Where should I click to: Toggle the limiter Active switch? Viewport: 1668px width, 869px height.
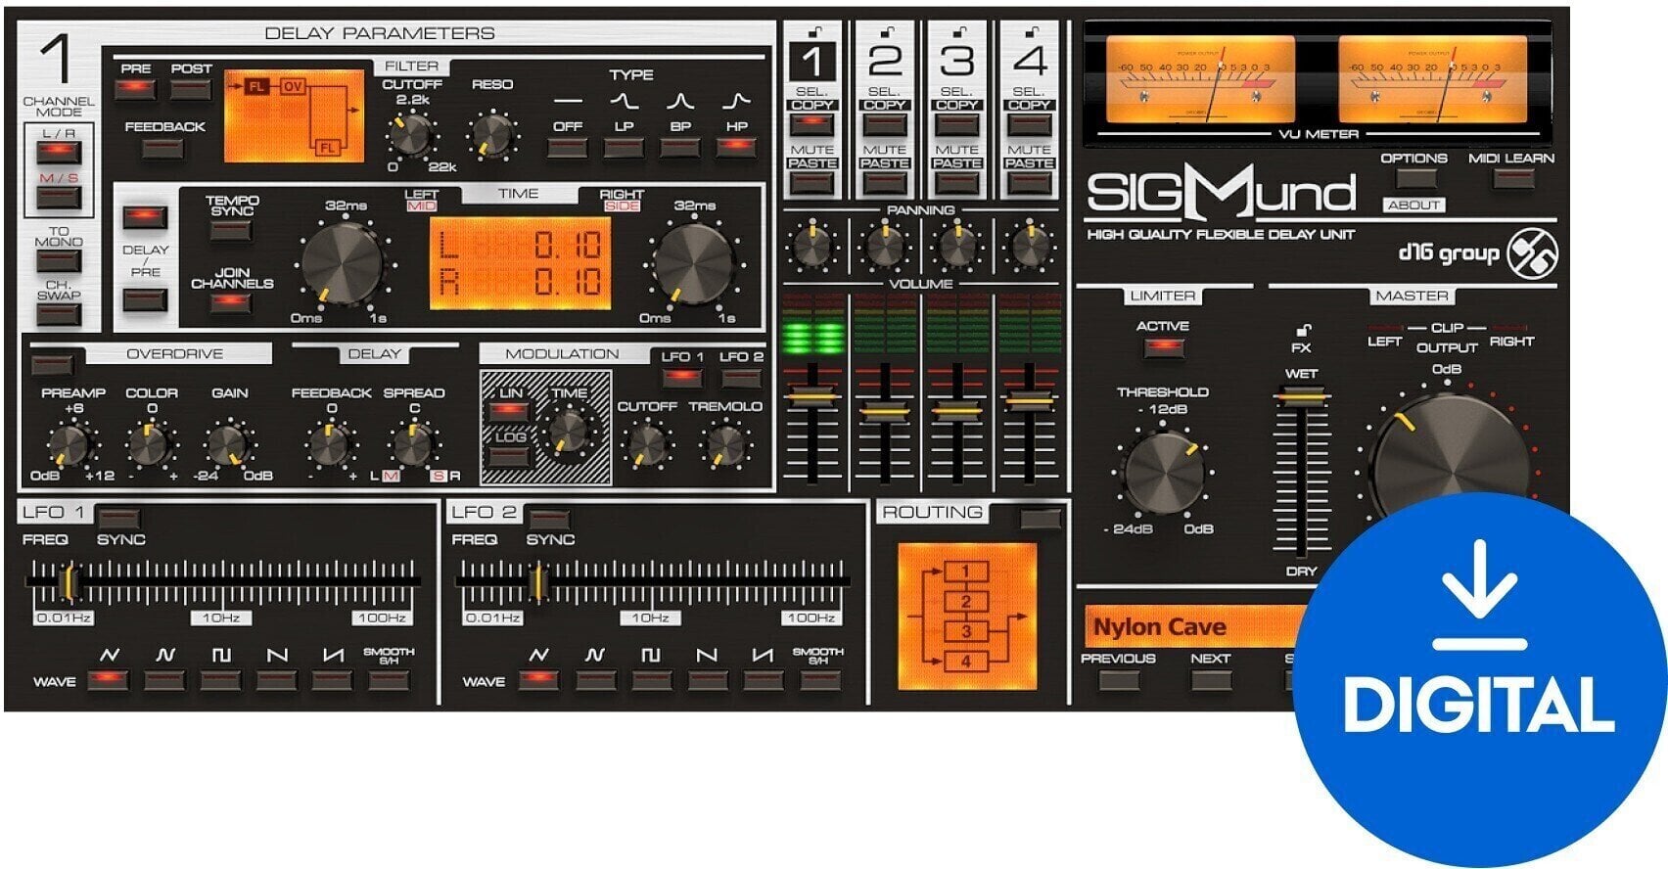click(1163, 346)
